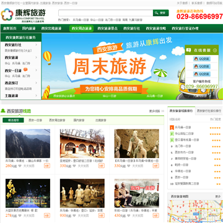Click the five-star rating beside 兵马俑一日游 ranking

coord(215,128)
